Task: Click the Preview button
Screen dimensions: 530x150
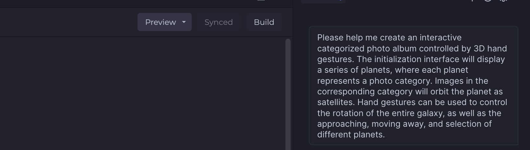Action: (160, 22)
